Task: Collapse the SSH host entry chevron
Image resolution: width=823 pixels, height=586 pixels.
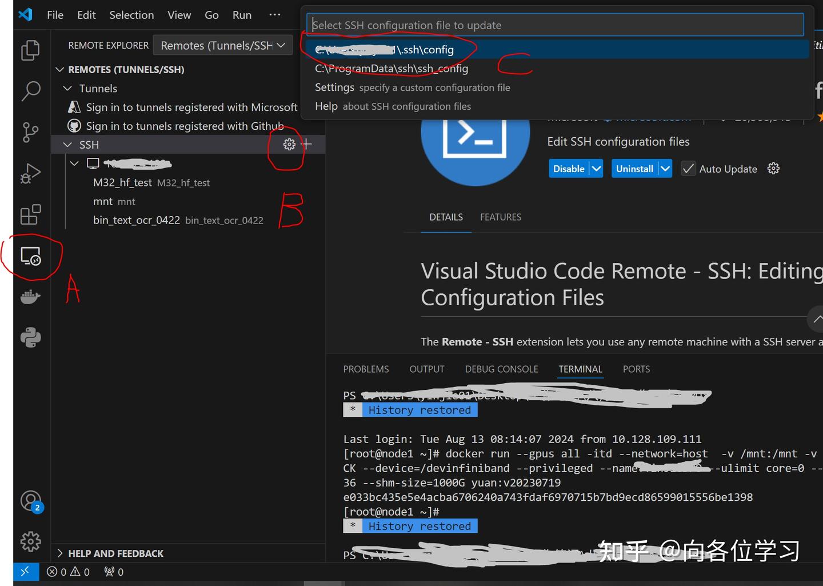Action: (74, 164)
